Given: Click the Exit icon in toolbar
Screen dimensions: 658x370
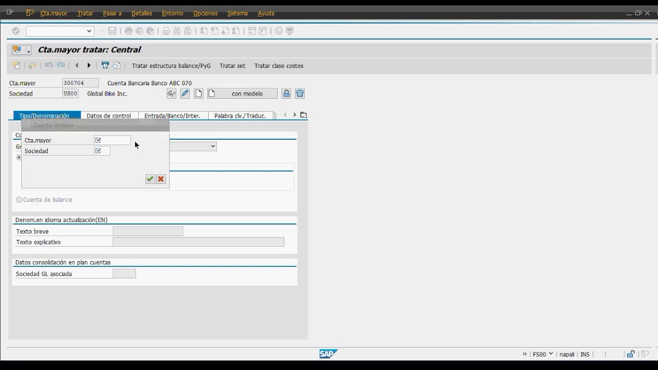Looking at the screenshot, I should (139, 31).
